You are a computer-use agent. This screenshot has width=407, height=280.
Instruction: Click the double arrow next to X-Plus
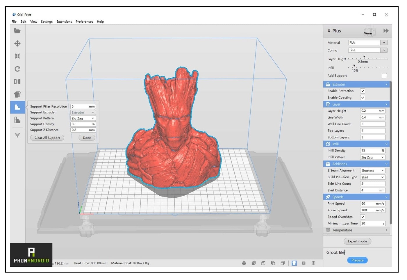coord(386,31)
